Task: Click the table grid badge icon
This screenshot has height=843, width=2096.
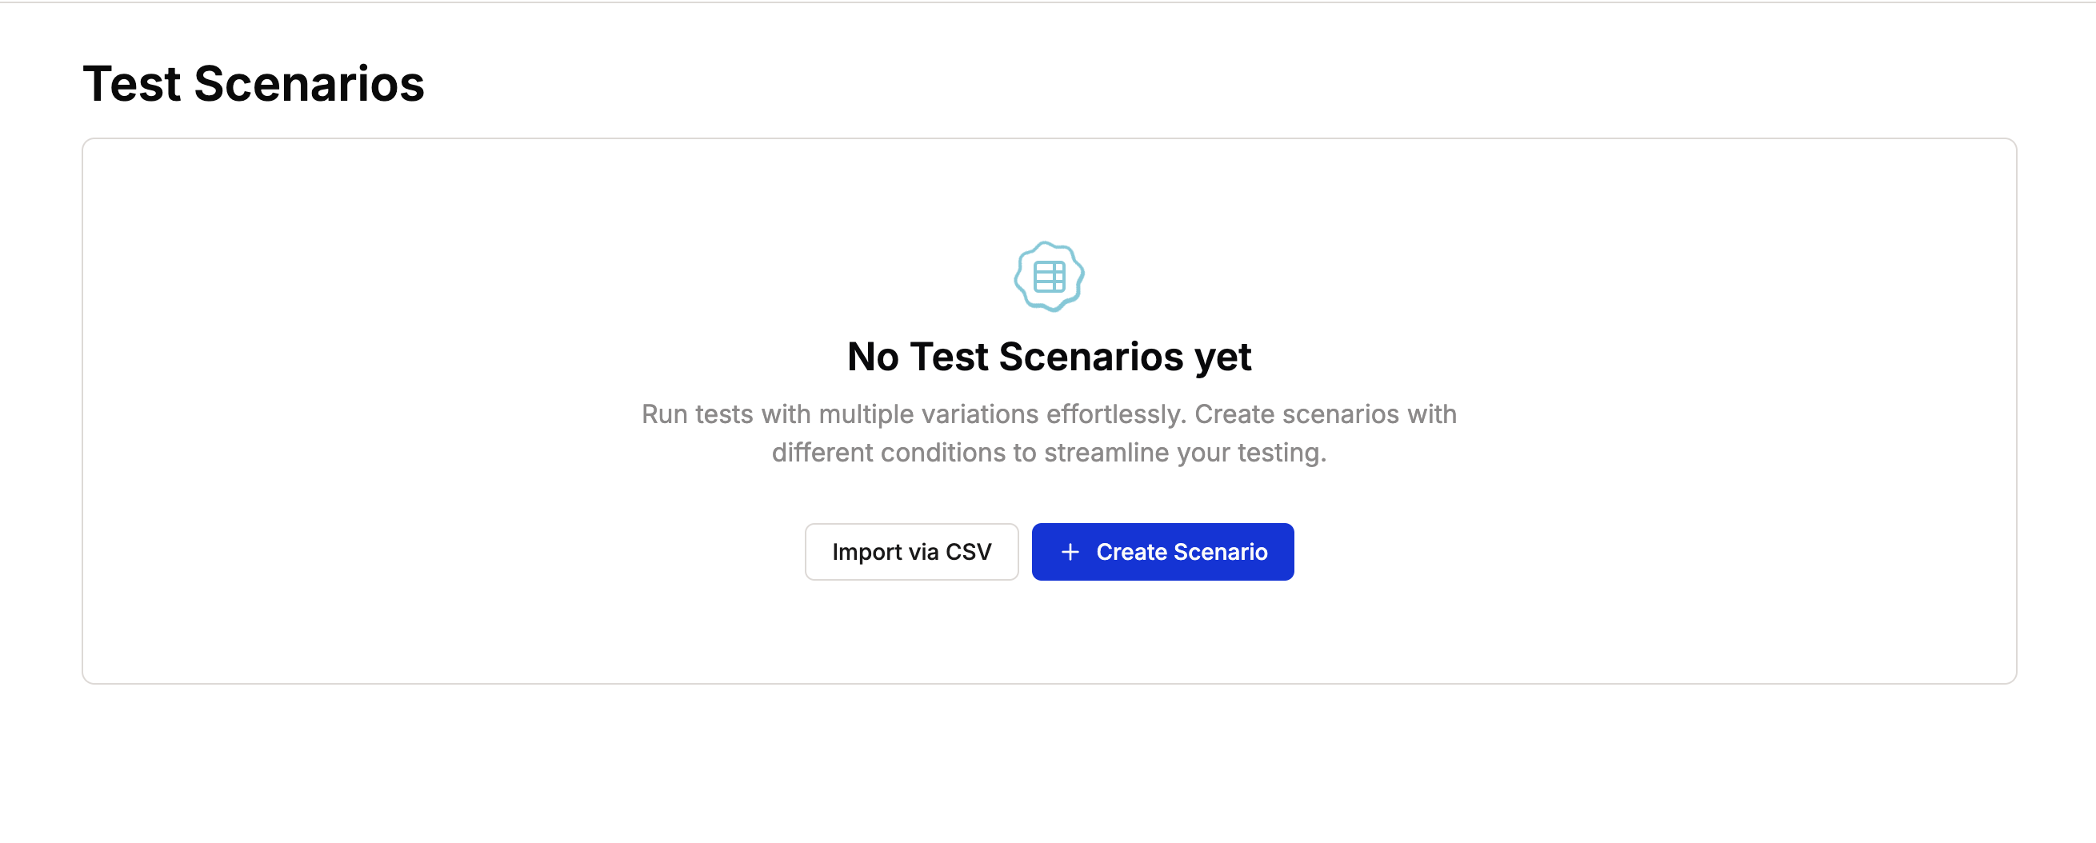Action: pos(1049,277)
